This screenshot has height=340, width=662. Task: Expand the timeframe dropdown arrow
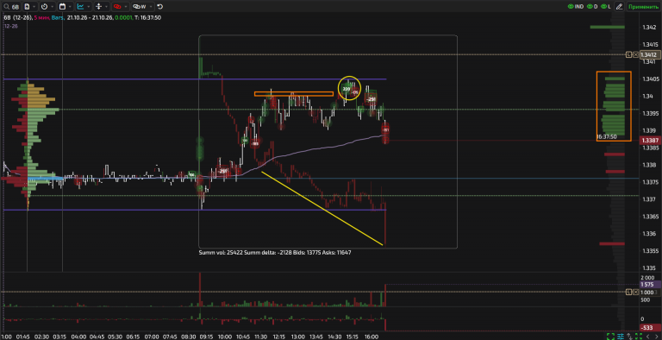coord(53,7)
